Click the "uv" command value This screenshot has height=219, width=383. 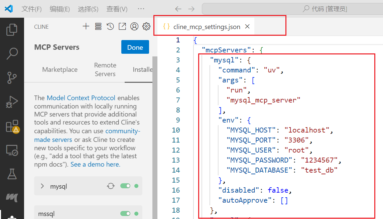[x=272, y=70]
